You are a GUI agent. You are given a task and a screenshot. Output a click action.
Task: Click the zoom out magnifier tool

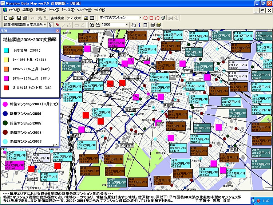98,25
